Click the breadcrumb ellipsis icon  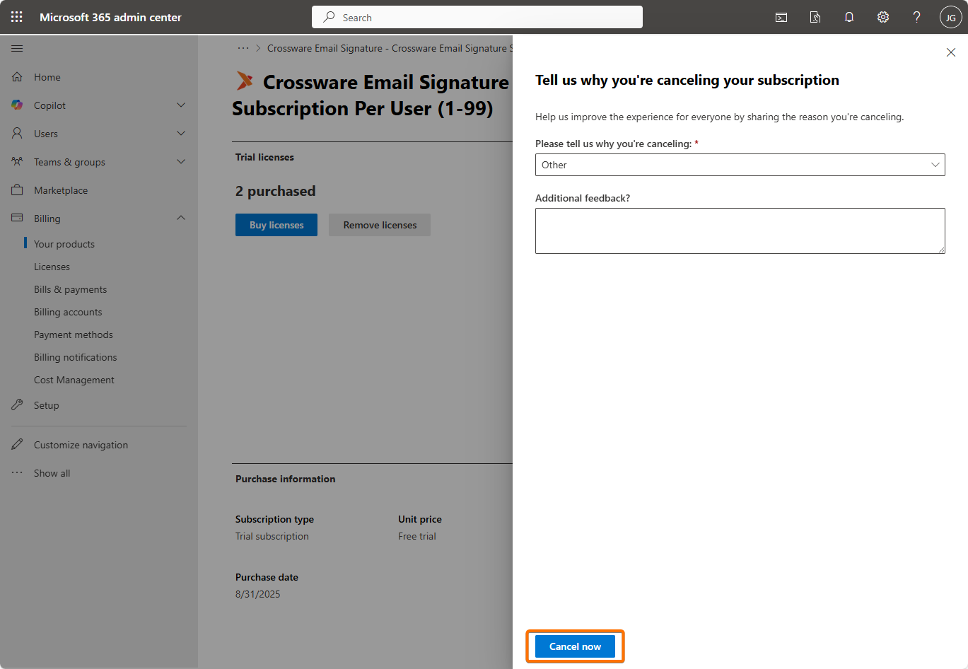[x=243, y=48]
